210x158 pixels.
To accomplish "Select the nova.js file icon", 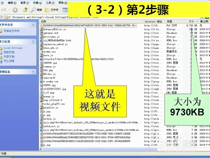I will point(42,55).
